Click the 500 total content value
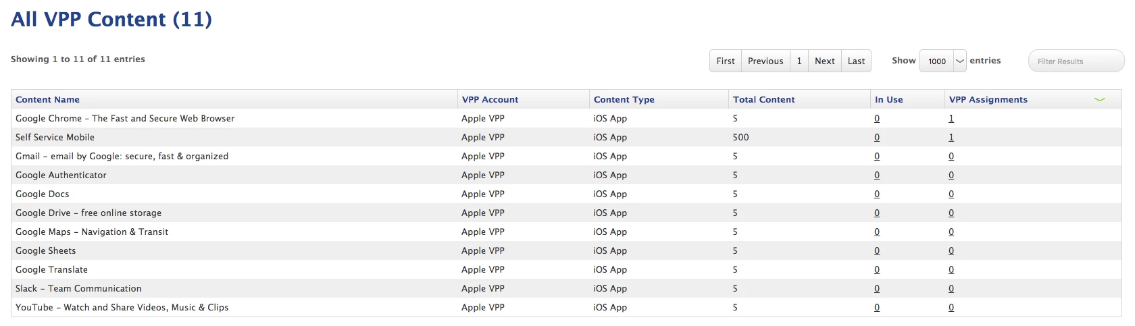Screen dimensions: 1135x326 pyautogui.click(x=740, y=137)
